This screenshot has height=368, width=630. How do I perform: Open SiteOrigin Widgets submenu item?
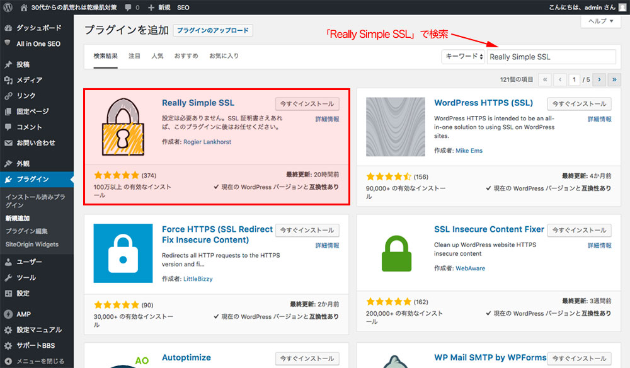coord(31,244)
